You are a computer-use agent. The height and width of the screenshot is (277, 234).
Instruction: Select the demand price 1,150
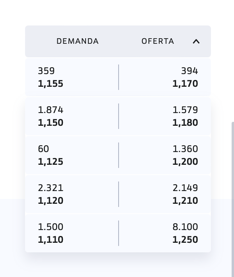pyautogui.click(x=51, y=123)
